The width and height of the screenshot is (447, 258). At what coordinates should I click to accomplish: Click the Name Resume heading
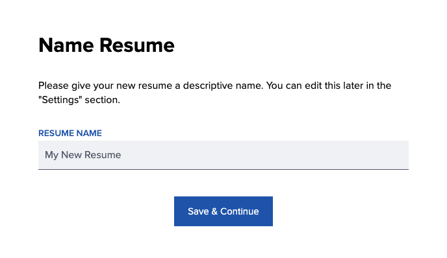[107, 45]
